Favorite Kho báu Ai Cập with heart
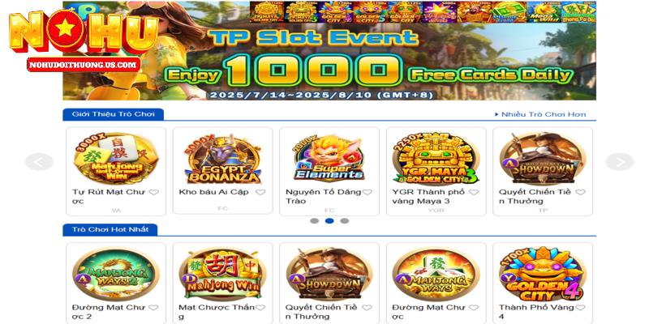This screenshot has height=324, width=649. (x=260, y=192)
